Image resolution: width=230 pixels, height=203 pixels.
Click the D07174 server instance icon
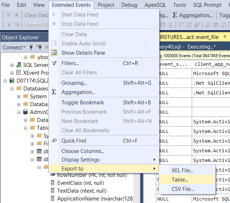click(12, 81)
